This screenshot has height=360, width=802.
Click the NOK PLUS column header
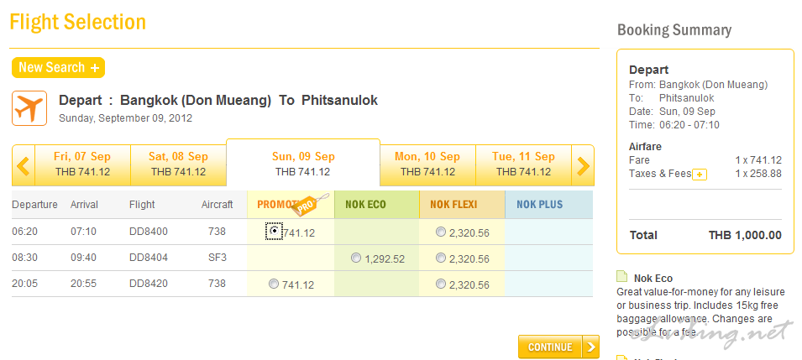coord(539,204)
